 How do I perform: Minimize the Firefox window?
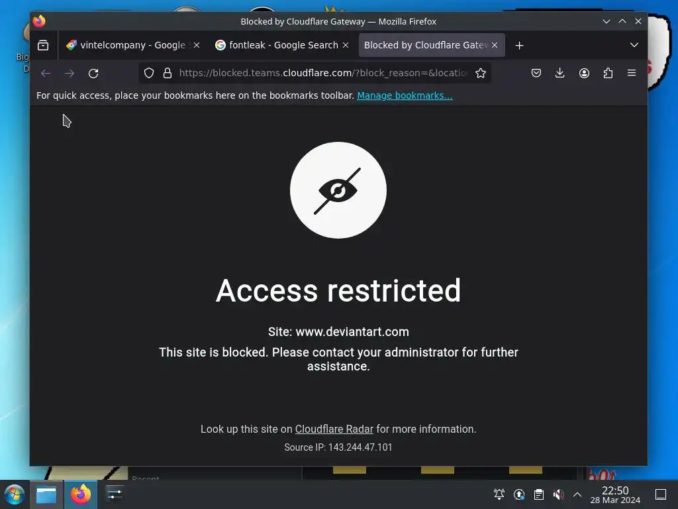point(606,21)
